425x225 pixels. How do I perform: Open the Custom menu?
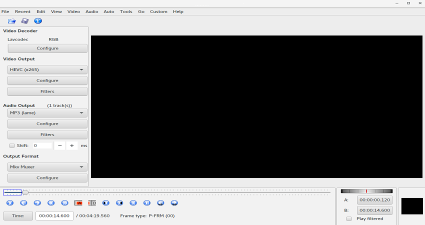click(158, 11)
